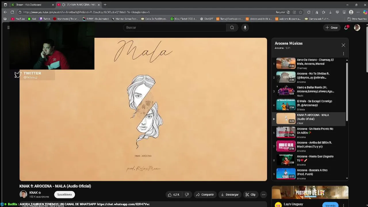Play Arocena - No Te Olvidas playlist item
368x207 pixels.
(x=309, y=78)
